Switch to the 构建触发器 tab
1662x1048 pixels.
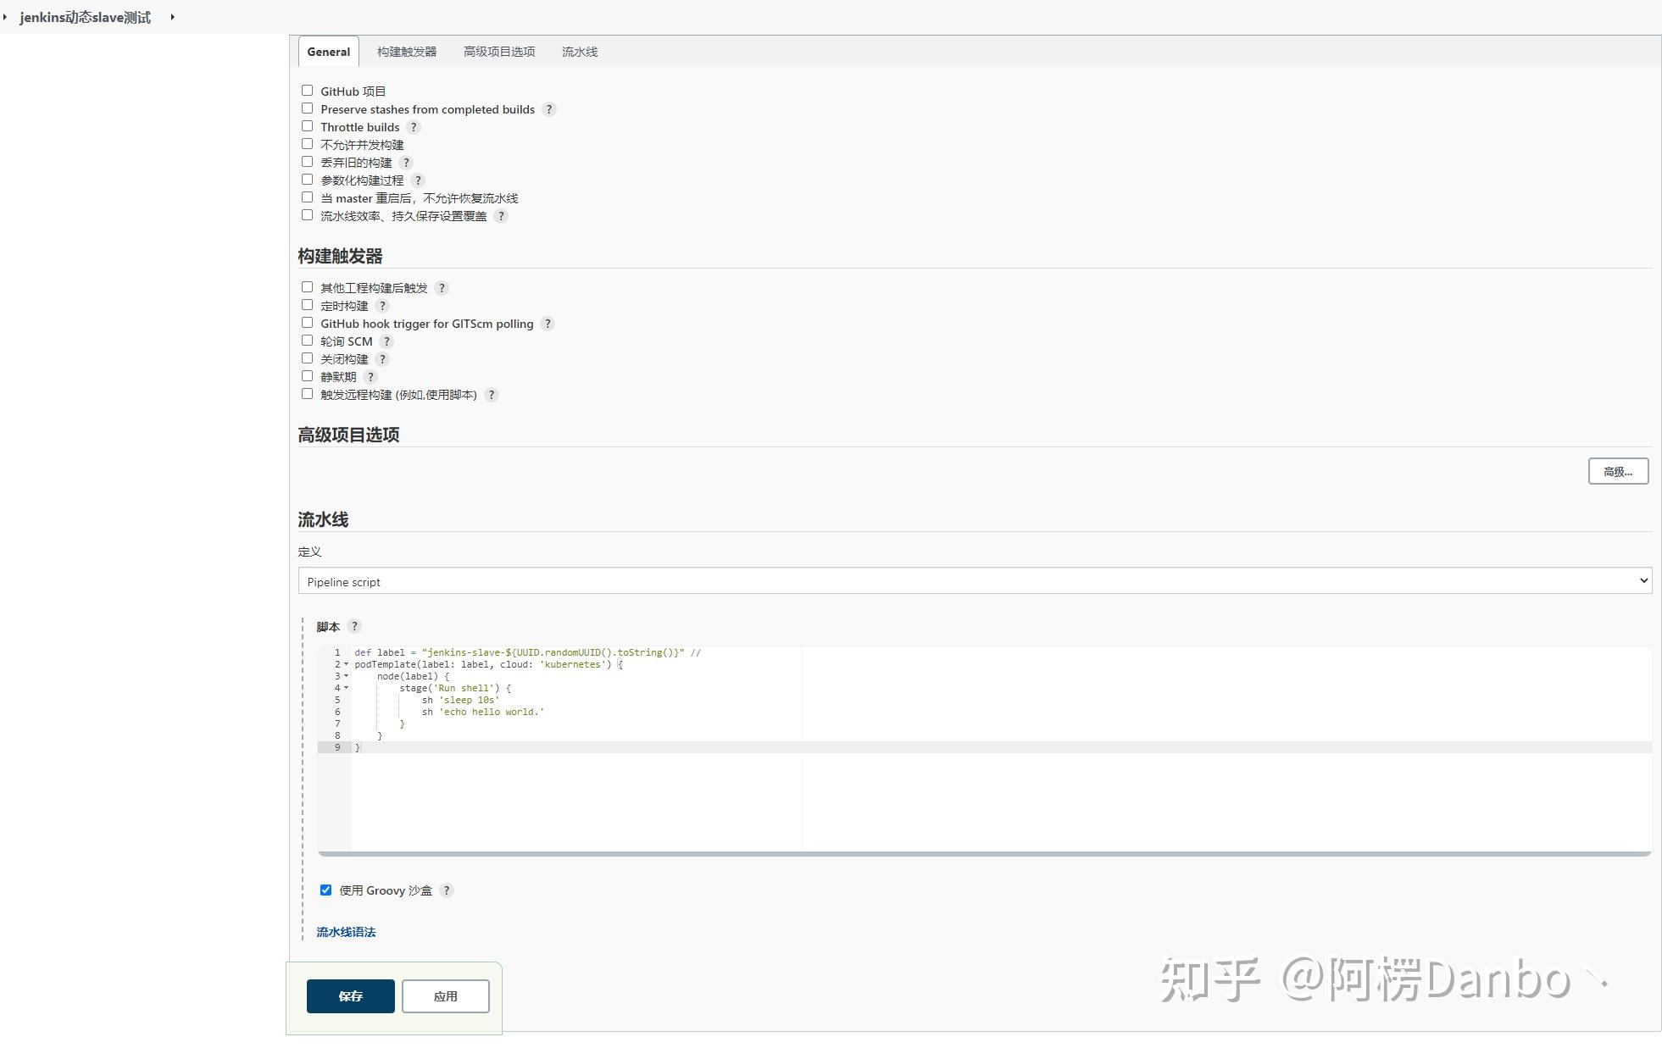coord(407,52)
